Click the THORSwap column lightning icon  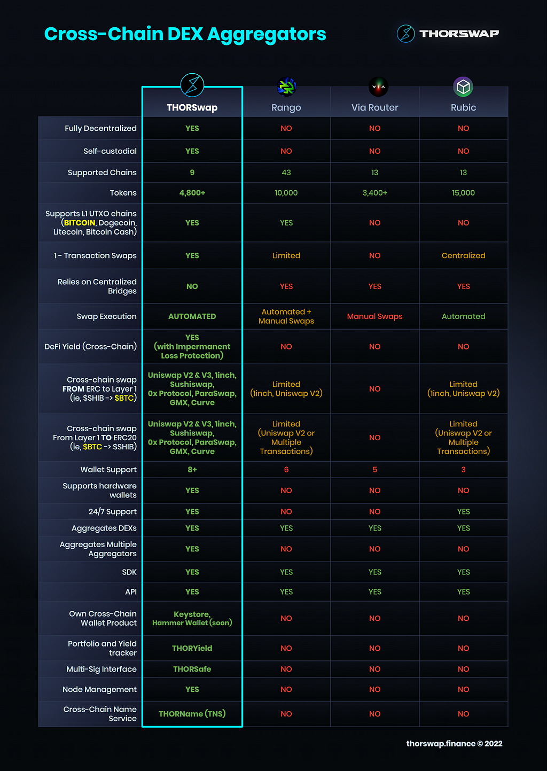(x=192, y=85)
